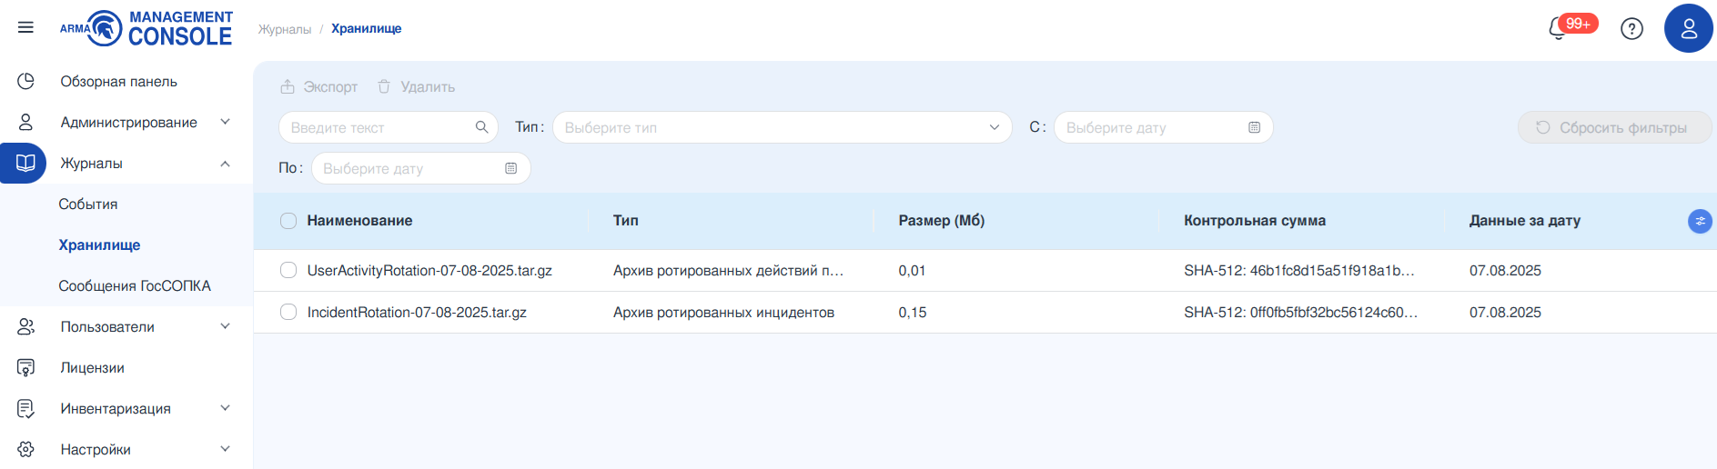The width and height of the screenshot is (1717, 469).
Task: Open the 'По' end date field
Action: [x=409, y=168]
